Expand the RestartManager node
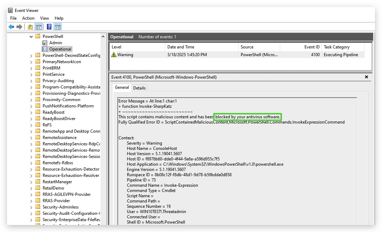Screen dimensions: 382x232 point(31,182)
